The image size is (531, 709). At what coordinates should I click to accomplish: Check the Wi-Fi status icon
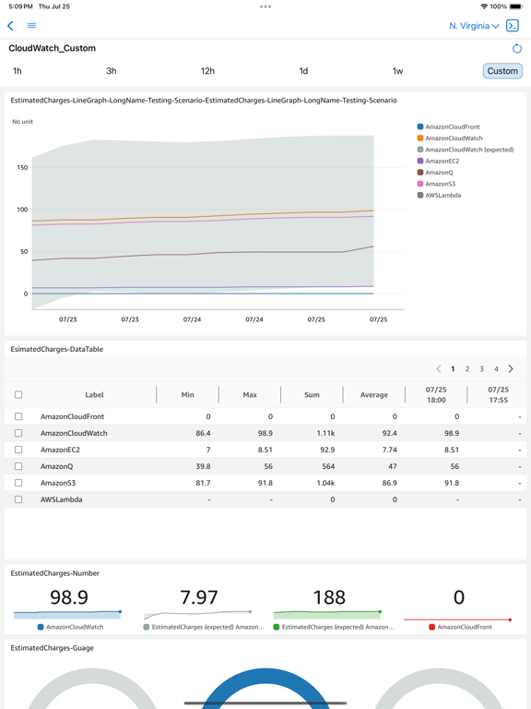coord(484,6)
